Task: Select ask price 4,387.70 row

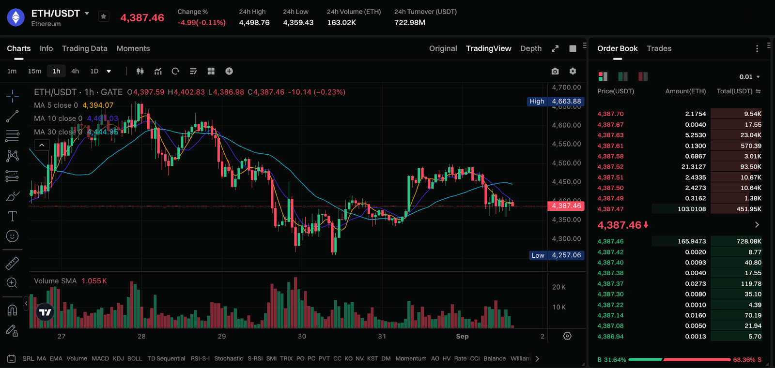Action: pos(679,114)
